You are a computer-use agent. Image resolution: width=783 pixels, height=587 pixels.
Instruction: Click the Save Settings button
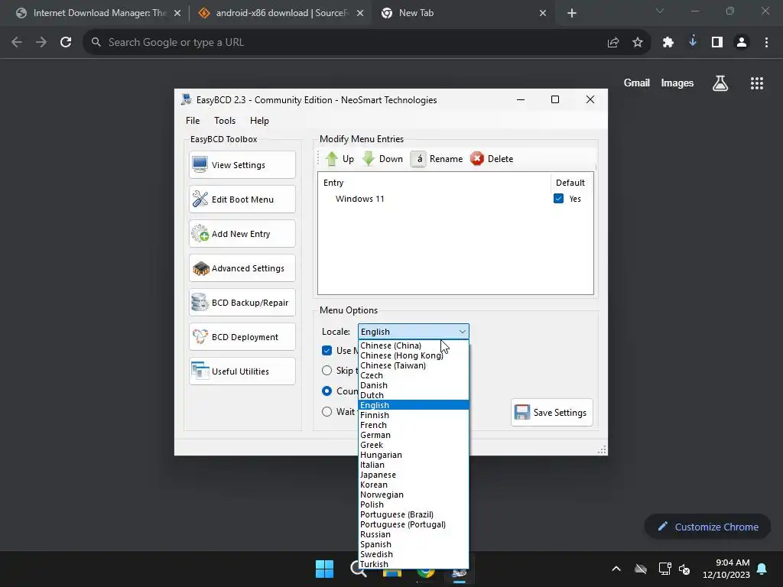[x=552, y=412]
